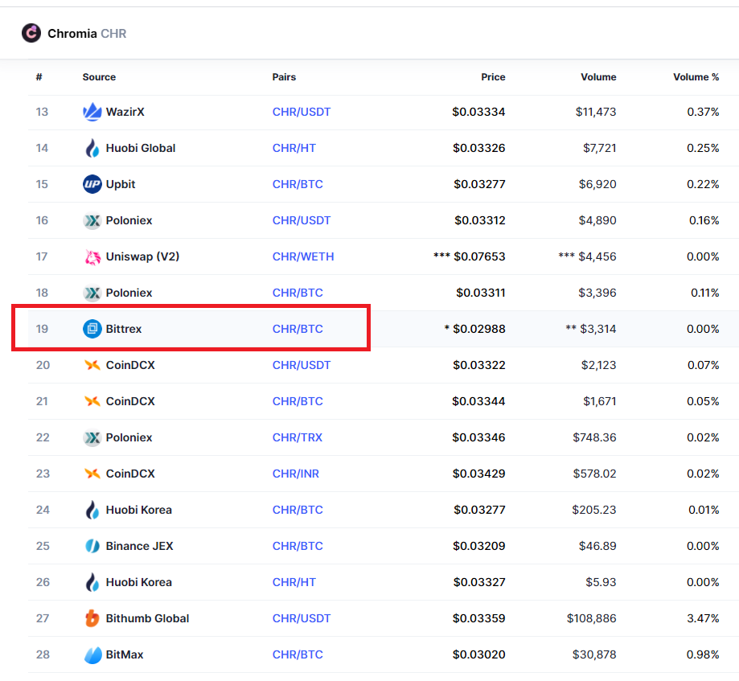Screen dimensions: 739x681
Task: Select the Bithumb Global exchange name
Action: [x=147, y=618]
